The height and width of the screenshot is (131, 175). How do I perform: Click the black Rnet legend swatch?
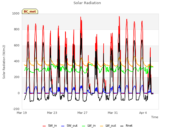122,126
